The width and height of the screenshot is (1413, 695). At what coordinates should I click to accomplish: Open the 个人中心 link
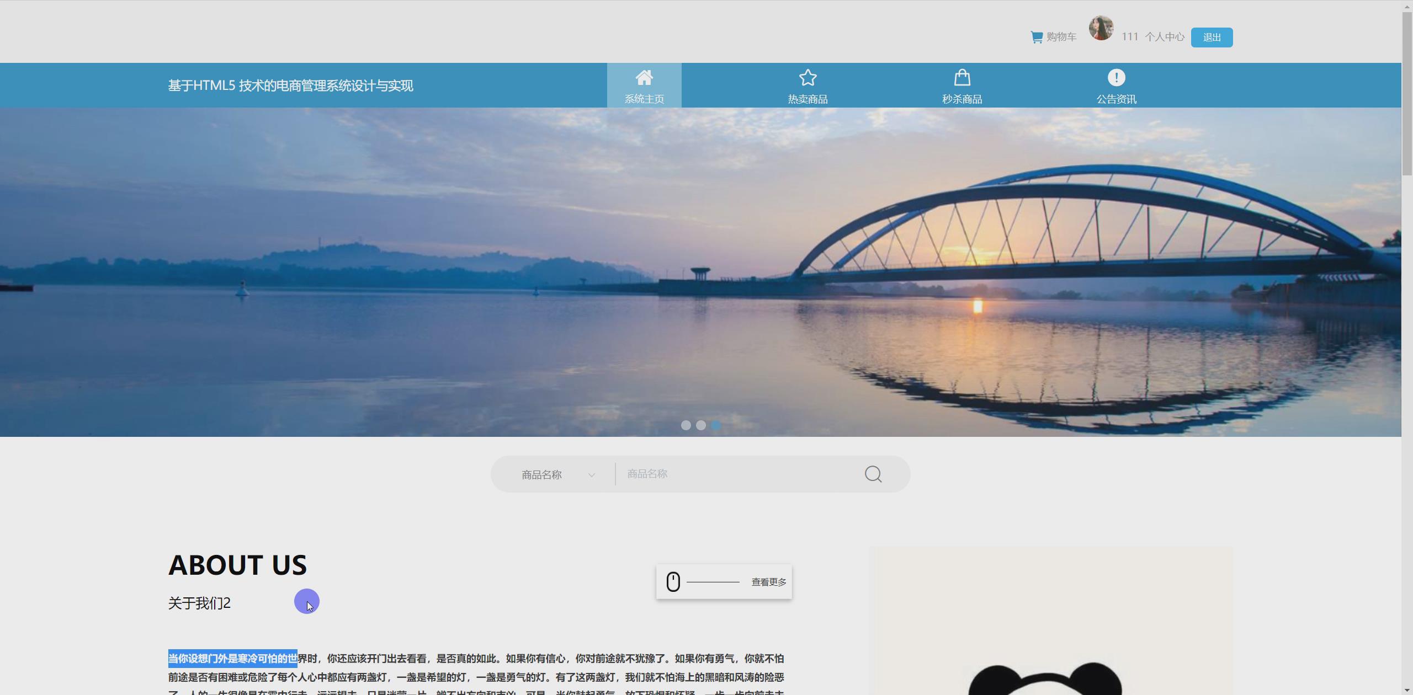[1165, 37]
